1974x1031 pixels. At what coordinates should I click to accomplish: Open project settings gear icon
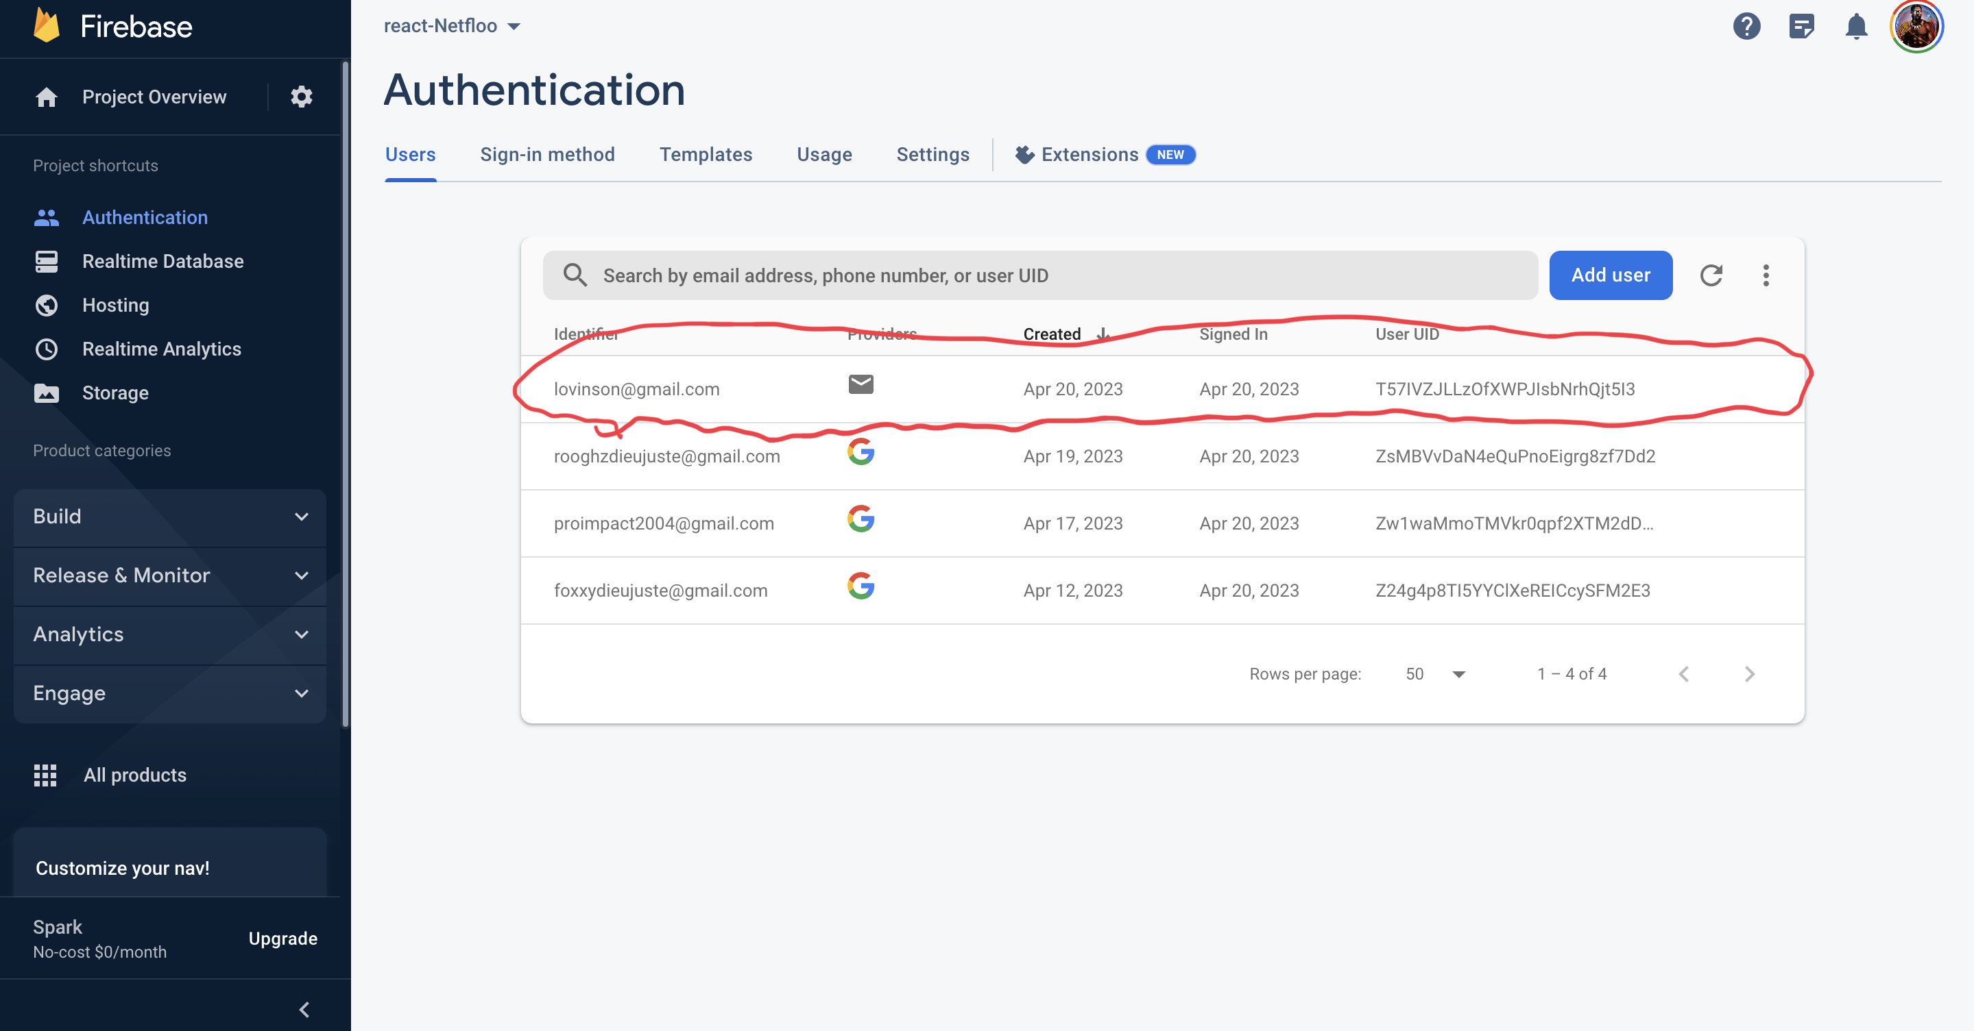coord(301,97)
